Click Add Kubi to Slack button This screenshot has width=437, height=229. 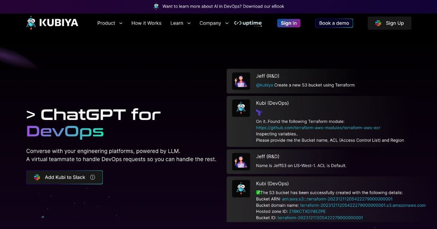pos(64,177)
